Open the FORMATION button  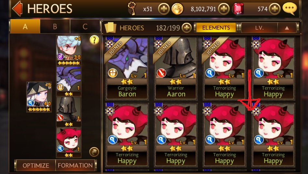tap(75, 165)
